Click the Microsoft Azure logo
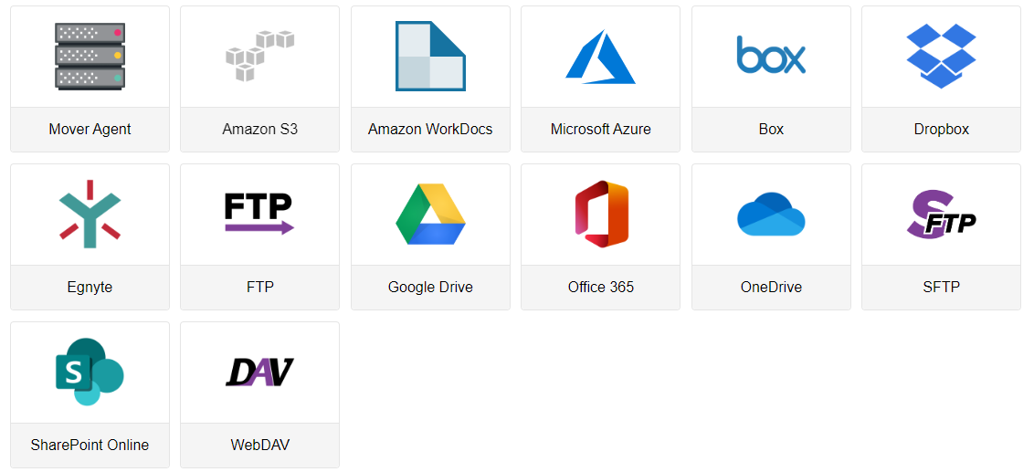 (x=600, y=57)
